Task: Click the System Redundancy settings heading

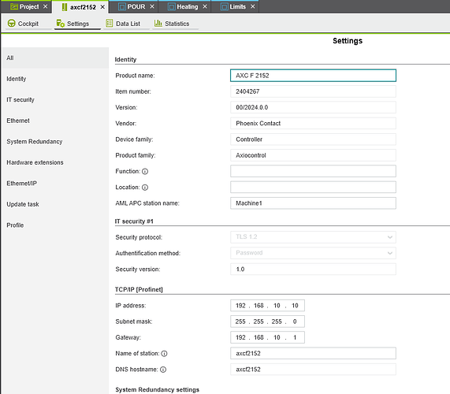Action: (x=158, y=390)
